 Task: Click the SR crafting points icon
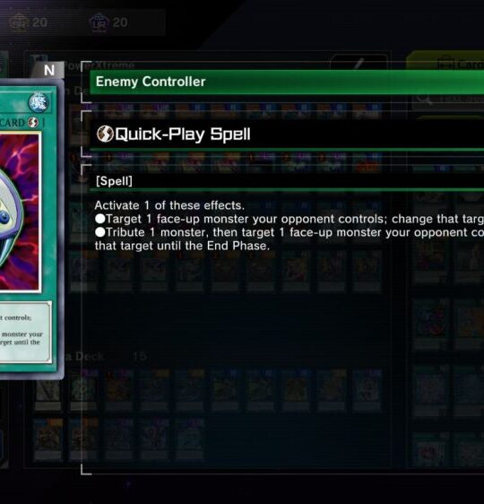click(x=18, y=22)
